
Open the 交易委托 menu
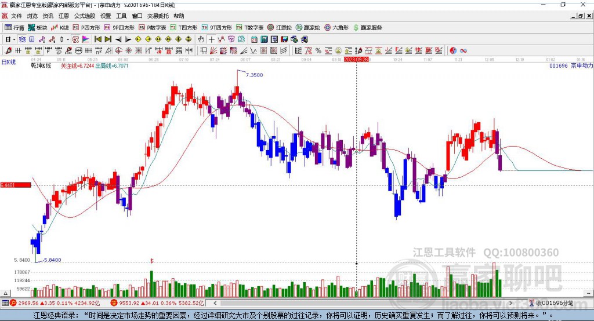coord(158,16)
